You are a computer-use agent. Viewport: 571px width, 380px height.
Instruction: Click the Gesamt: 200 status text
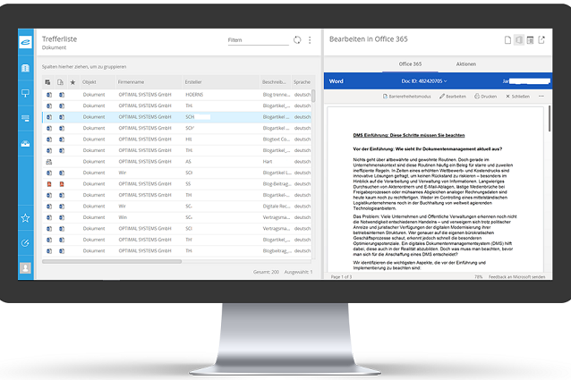[266, 272]
